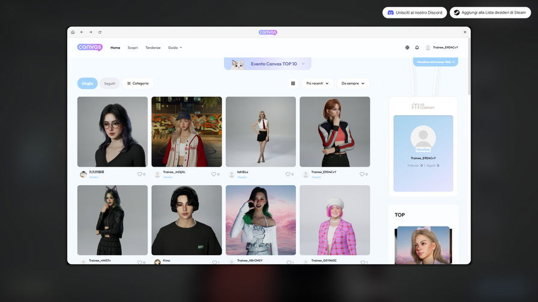
Task: Click the Kimu user avatar
Action: pos(157,262)
